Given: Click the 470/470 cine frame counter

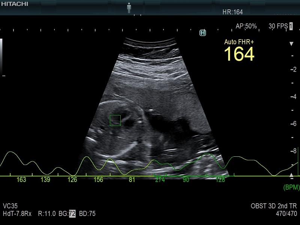Looking at the screenshot, I should click(x=286, y=214).
